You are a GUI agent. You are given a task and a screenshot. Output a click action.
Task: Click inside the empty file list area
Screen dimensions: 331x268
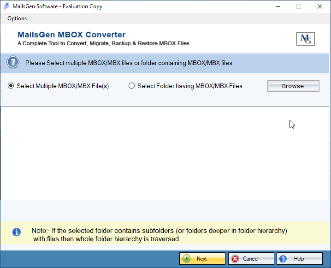pos(165,153)
